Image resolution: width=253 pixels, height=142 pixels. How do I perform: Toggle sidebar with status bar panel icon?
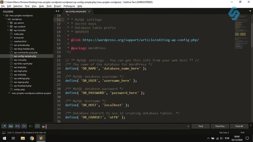pos(4,133)
